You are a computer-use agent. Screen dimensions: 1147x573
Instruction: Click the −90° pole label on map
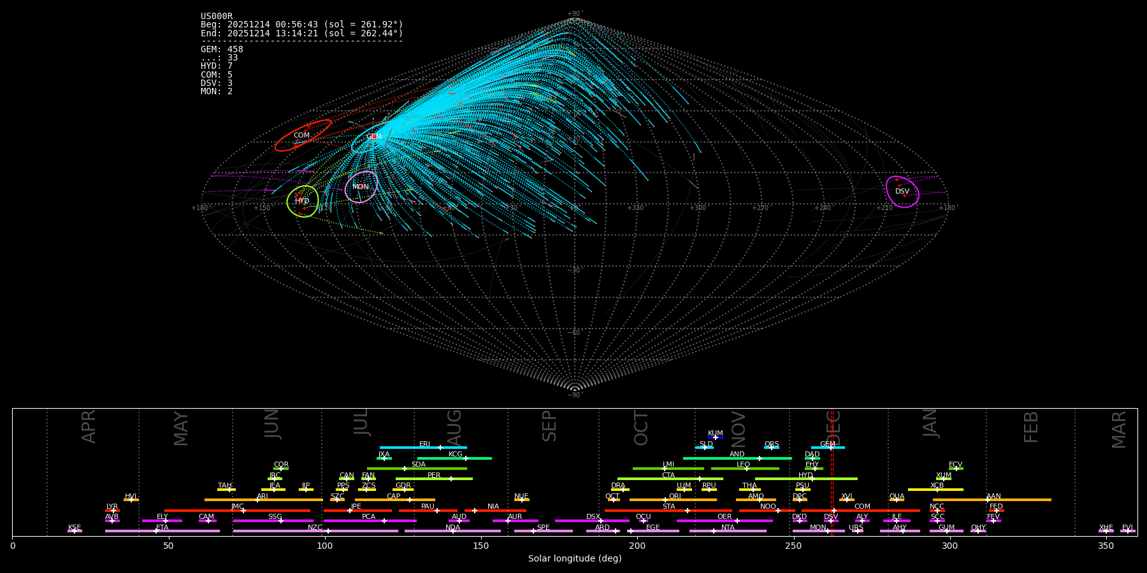575,395
